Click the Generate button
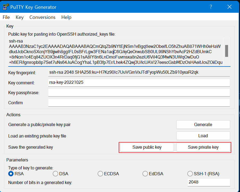 tap(203, 124)
